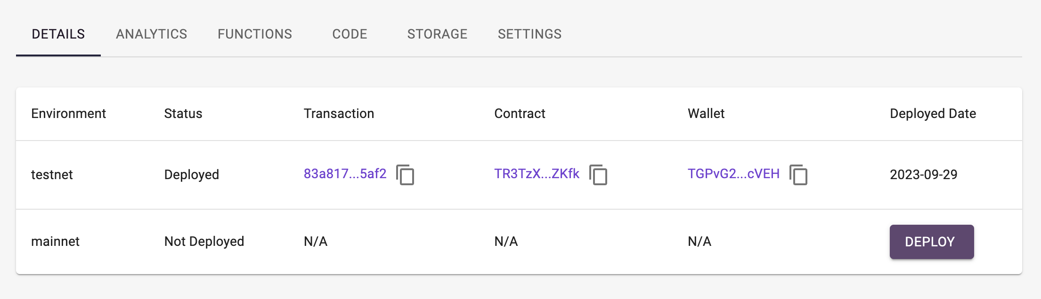Copy the TGPvG2...cVEH wallet address
The image size is (1041, 299).
tap(798, 175)
